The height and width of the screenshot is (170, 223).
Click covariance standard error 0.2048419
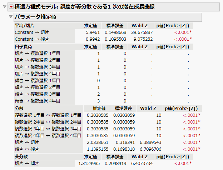[115, 164]
